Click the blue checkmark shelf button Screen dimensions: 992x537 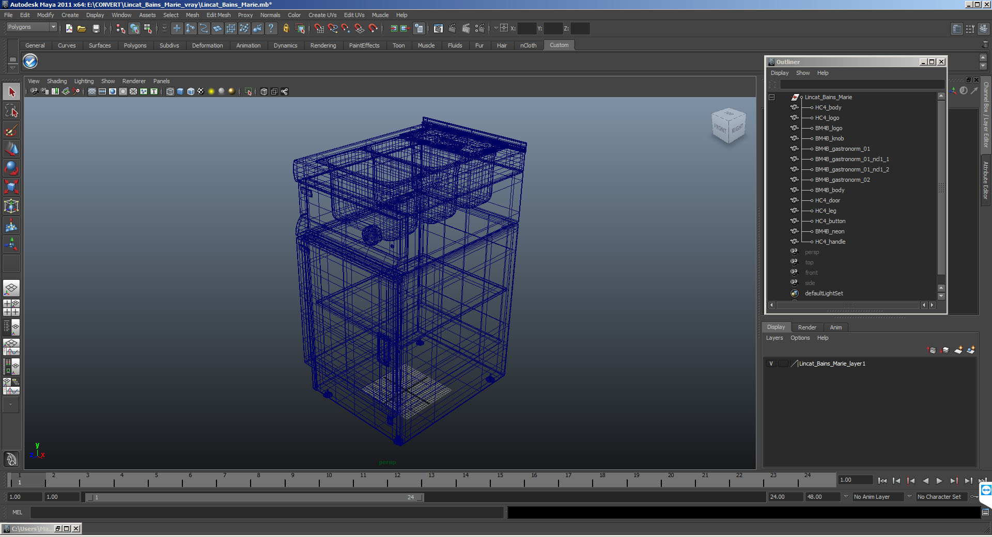[x=30, y=61]
